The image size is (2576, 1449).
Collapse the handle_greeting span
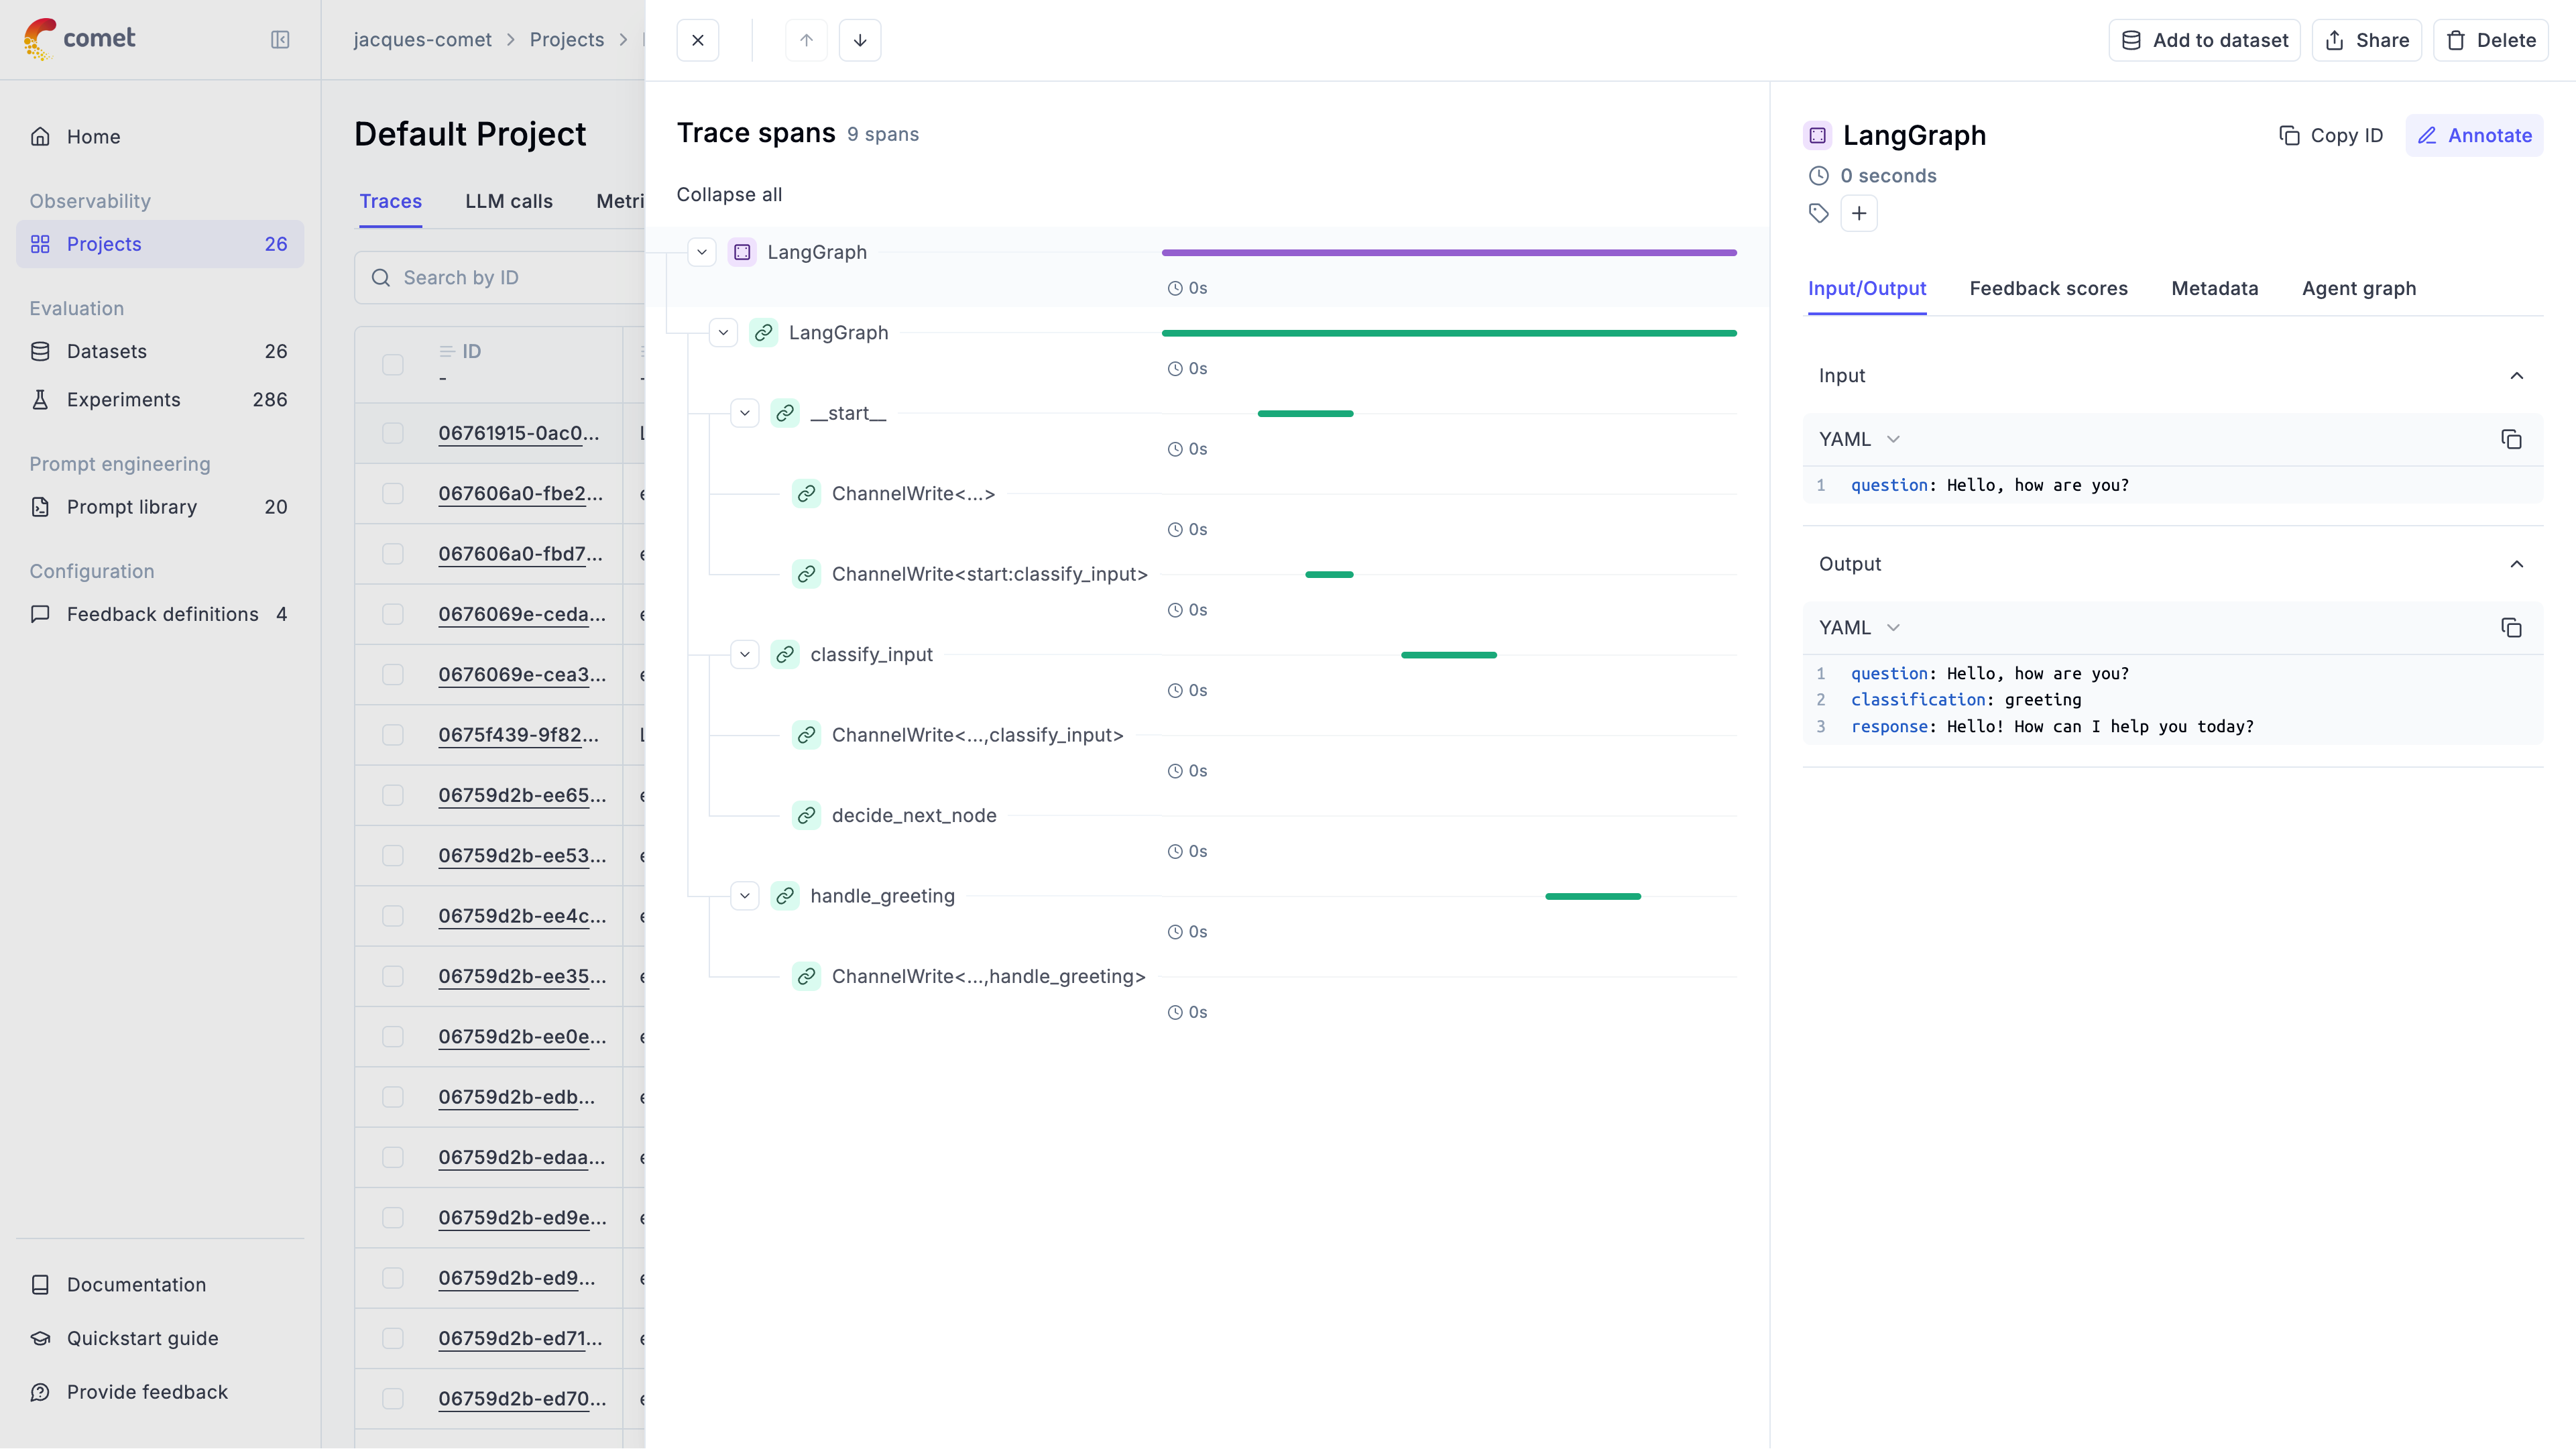pyautogui.click(x=745, y=896)
